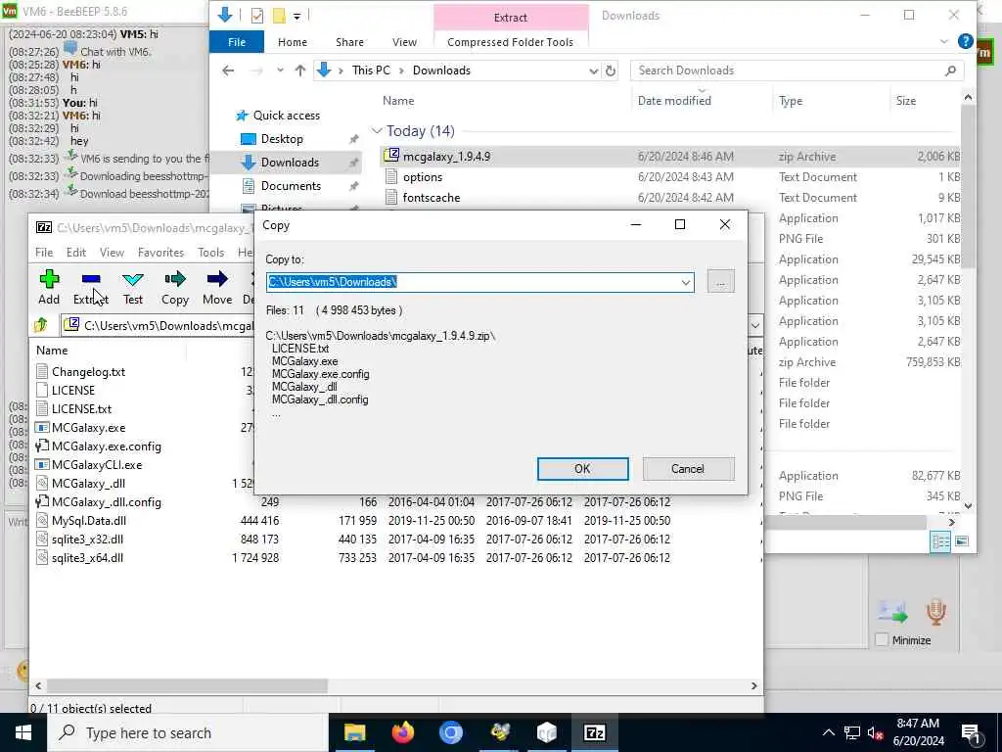
Task: Open the View tab in Explorer ribbon
Action: point(404,42)
